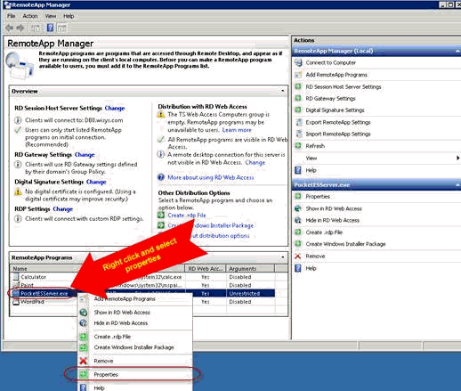The width and height of the screenshot is (461, 391).
Task: Click Digital Signature Settings action icon
Action: click(x=298, y=110)
